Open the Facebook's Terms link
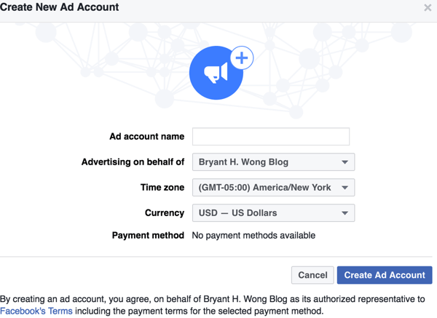 coord(36,311)
